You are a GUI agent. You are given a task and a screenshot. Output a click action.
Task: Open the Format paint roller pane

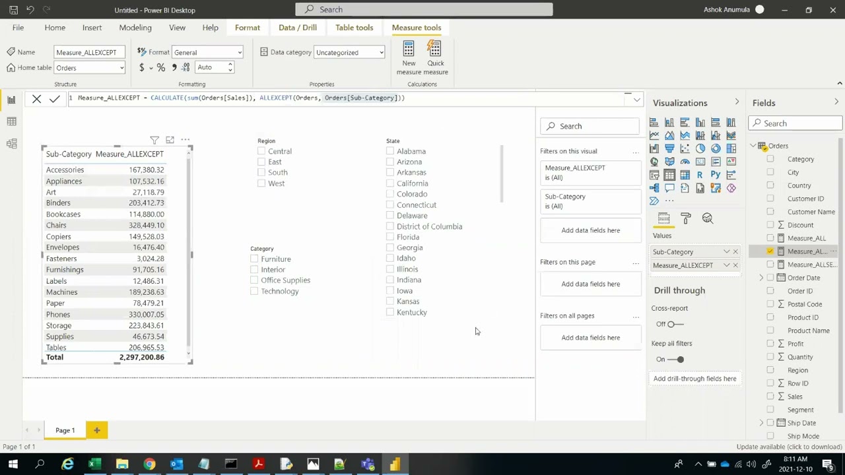(686, 218)
